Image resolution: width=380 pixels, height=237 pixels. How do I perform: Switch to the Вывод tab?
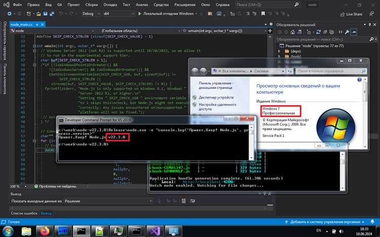pos(46,213)
